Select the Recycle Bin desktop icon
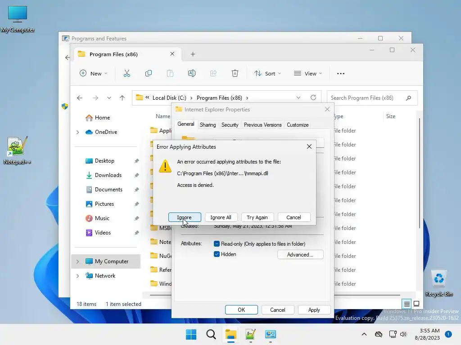 point(439,283)
